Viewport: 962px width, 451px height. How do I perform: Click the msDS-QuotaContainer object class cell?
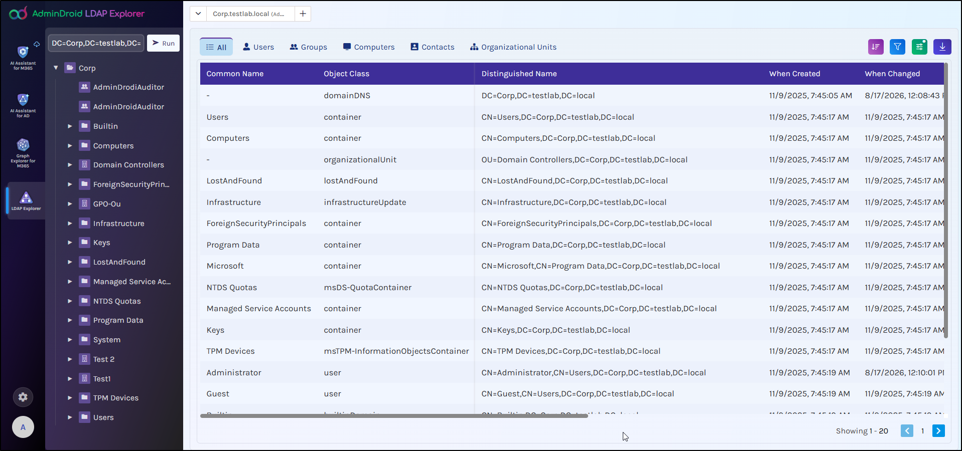pos(367,288)
